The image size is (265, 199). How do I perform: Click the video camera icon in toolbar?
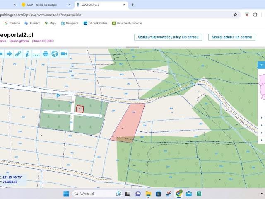(x=64, y=54)
